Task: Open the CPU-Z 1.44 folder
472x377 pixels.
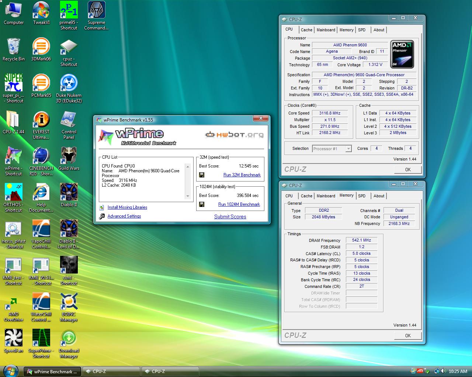Action: (14, 122)
